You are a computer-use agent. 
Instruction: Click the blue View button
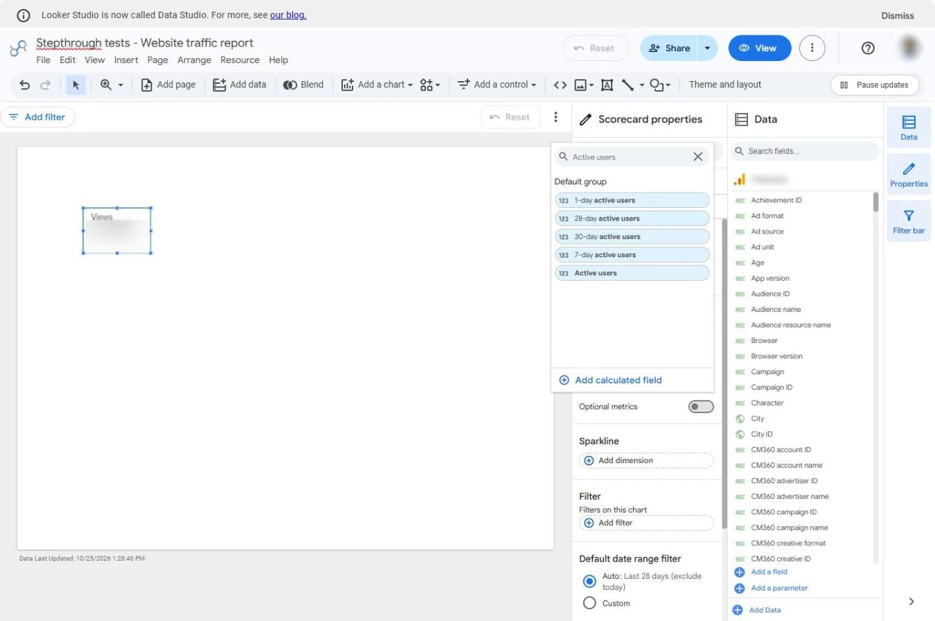(x=760, y=48)
